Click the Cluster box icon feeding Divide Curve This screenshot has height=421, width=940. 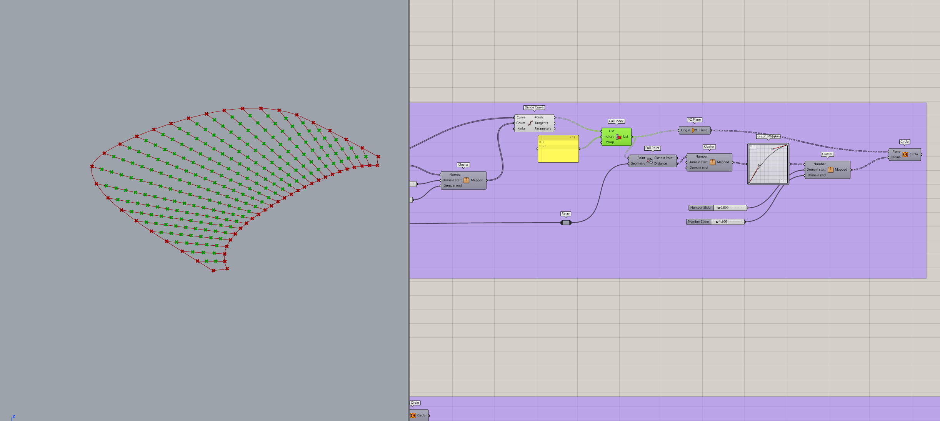click(466, 180)
